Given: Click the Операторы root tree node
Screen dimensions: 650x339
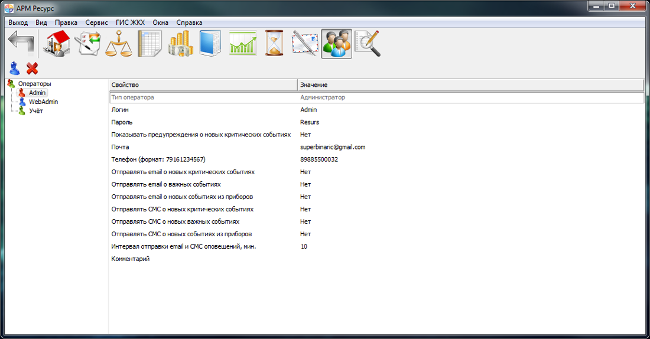Looking at the screenshot, I should [34, 84].
